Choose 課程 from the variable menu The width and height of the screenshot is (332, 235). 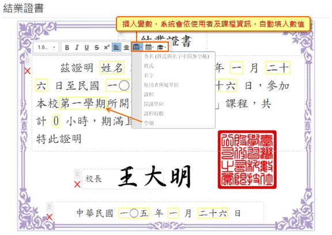(149, 94)
